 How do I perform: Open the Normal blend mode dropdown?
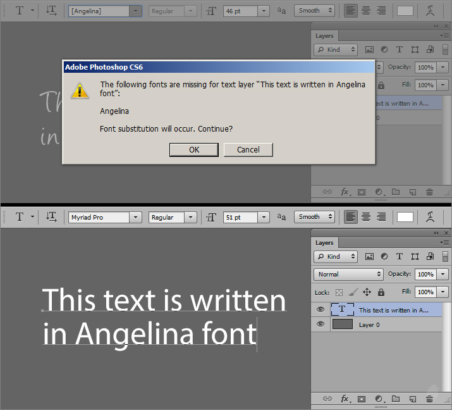click(x=348, y=274)
